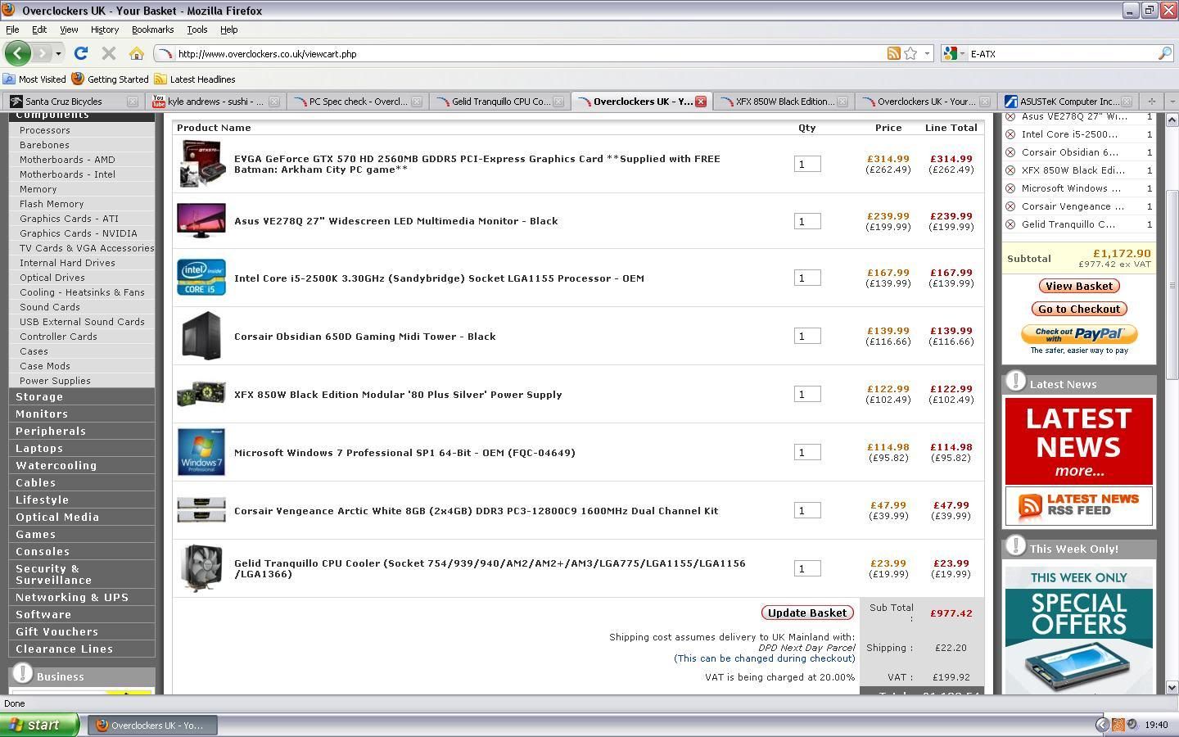The width and height of the screenshot is (1179, 737).
Task: Open the This Week Only Special Offers banner
Action: [x=1079, y=629]
